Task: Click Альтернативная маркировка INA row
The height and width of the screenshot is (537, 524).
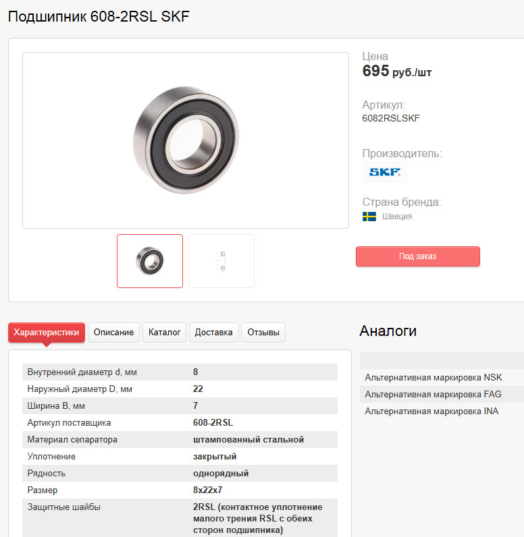Action: click(x=442, y=411)
